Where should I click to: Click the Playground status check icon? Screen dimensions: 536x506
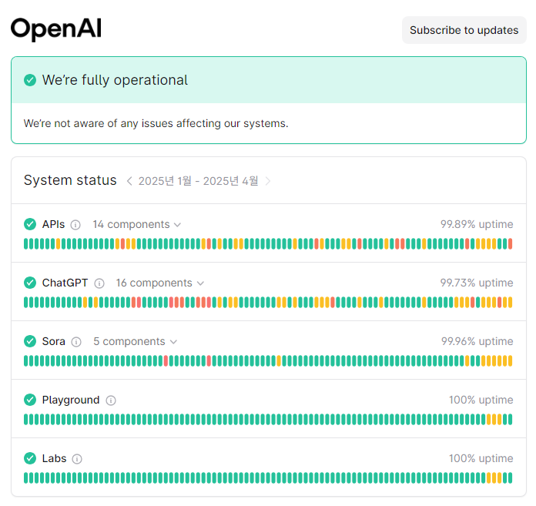30,400
